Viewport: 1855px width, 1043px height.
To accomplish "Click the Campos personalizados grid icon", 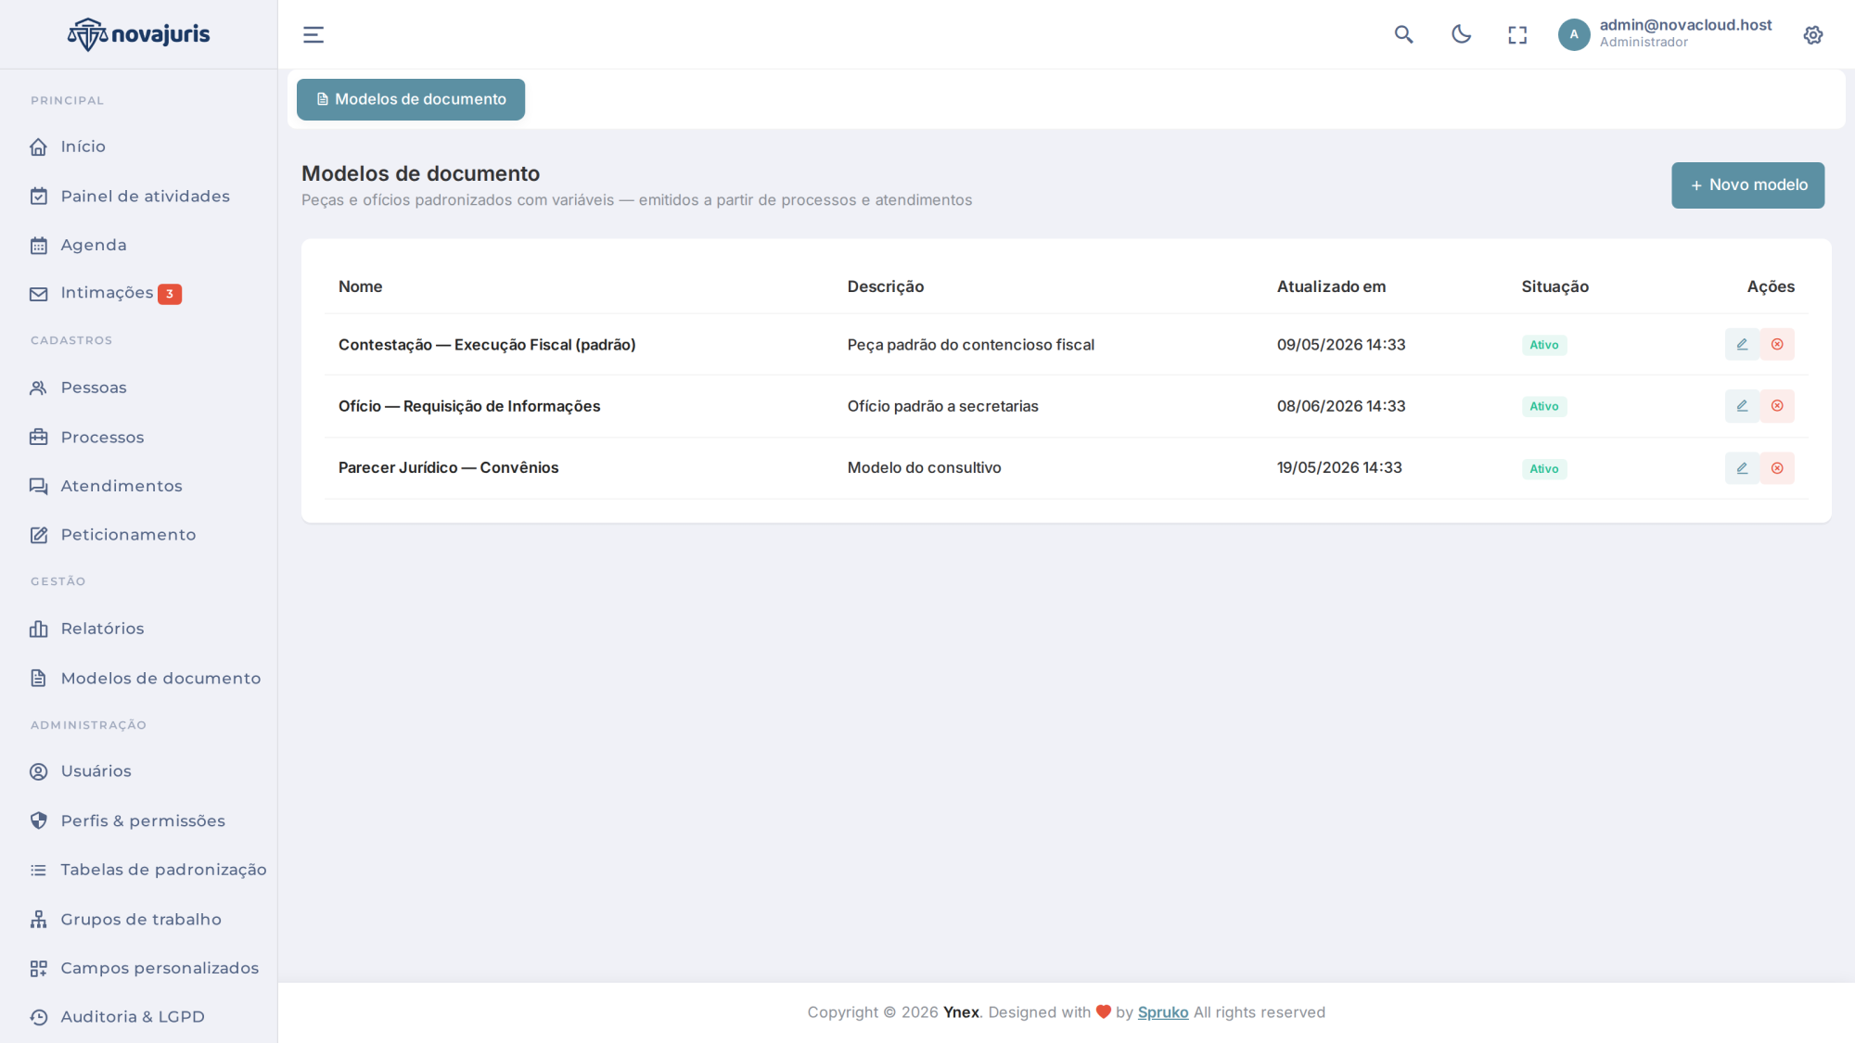I will point(38,968).
